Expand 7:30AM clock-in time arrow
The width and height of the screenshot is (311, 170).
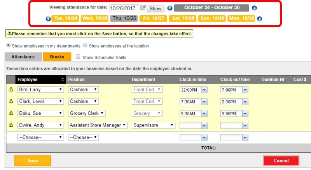204,102
